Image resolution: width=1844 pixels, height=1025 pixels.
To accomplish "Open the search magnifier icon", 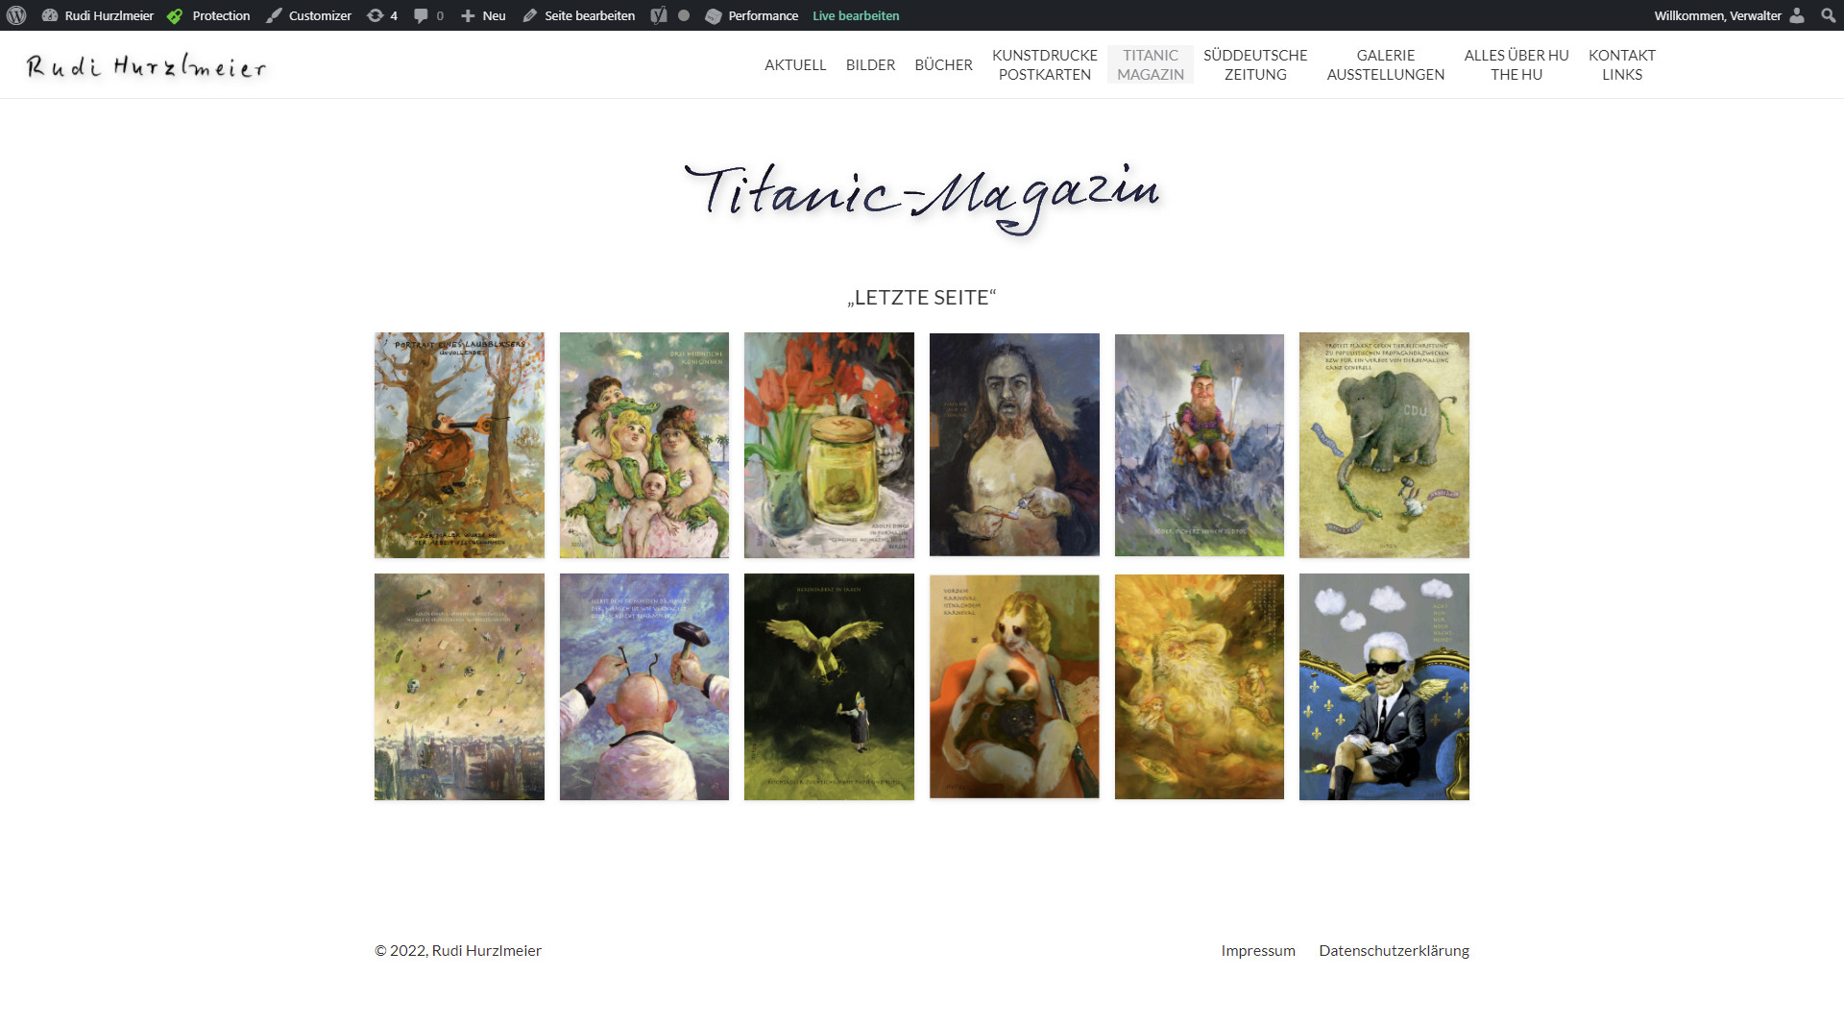I will point(1828,15).
